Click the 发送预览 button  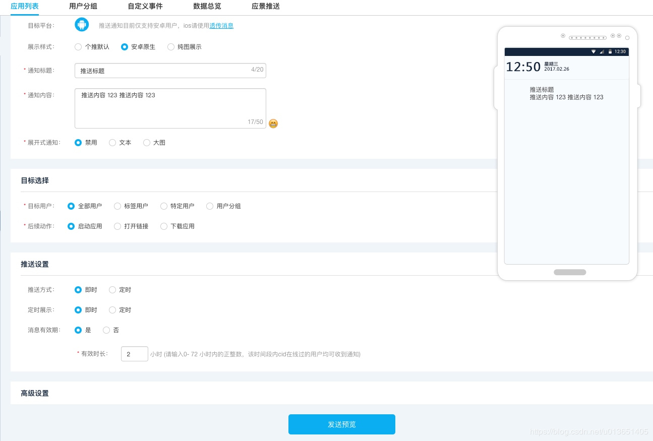click(x=341, y=424)
